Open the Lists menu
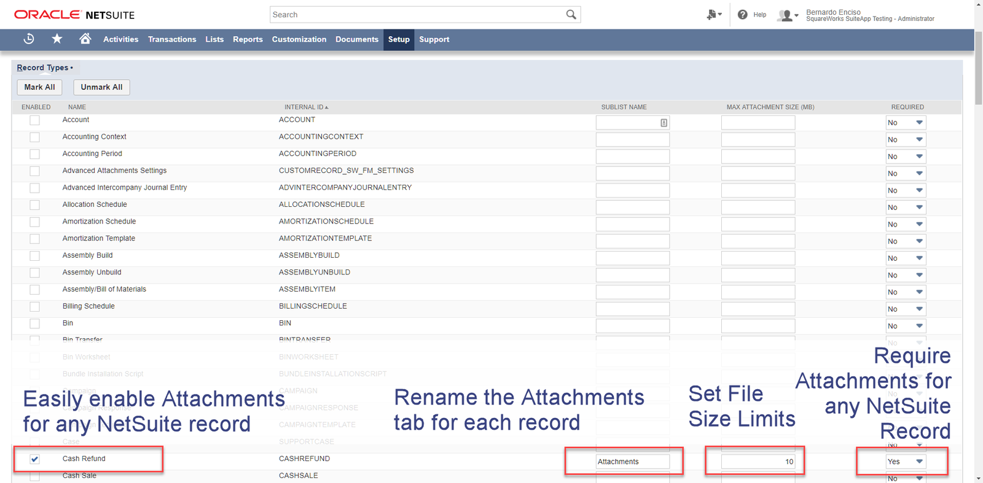The image size is (983, 483). point(214,39)
